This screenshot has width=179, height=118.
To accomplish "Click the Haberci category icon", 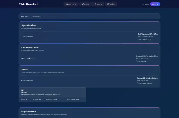I will (x=22, y=90).
